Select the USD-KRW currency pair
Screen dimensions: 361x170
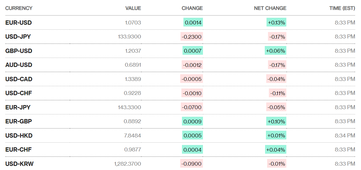[x=19, y=164]
